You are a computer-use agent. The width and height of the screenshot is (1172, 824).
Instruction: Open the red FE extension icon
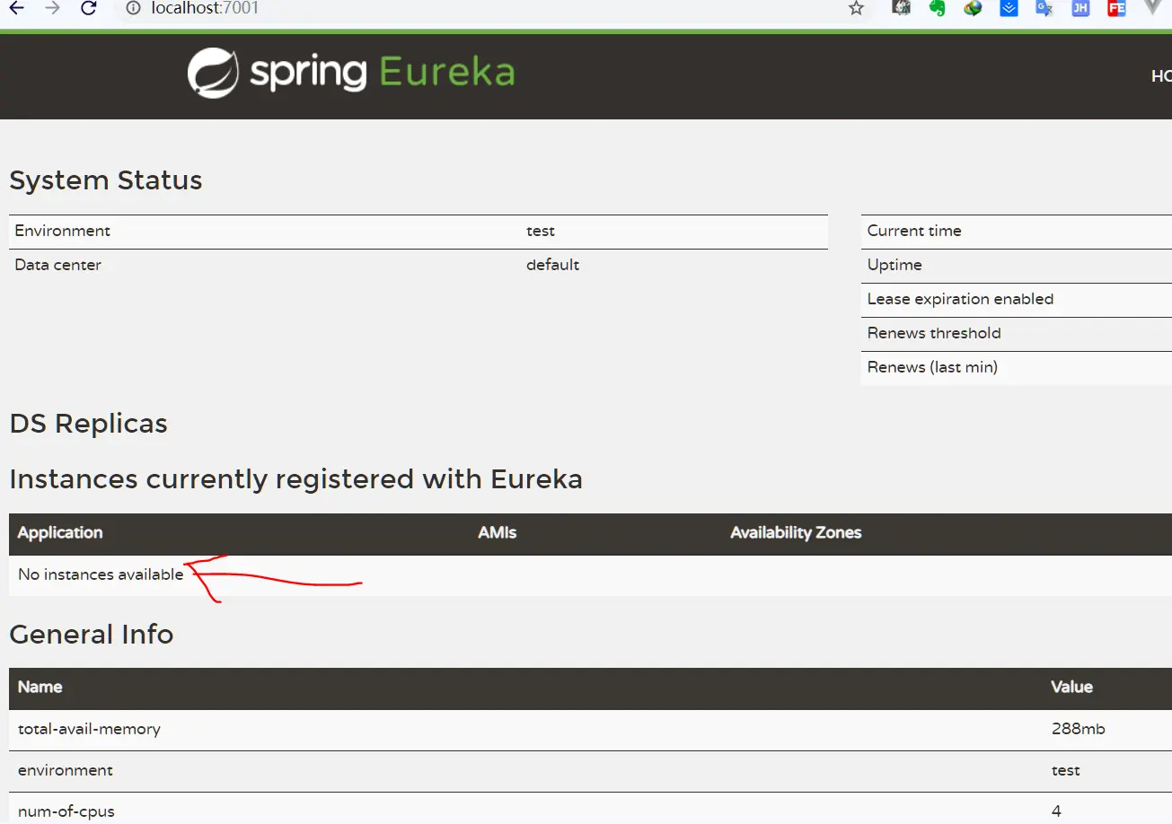click(x=1116, y=8)
